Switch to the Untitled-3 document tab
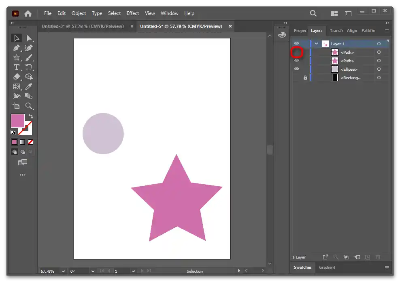400x282 pixels. click(x=83, y=26)
